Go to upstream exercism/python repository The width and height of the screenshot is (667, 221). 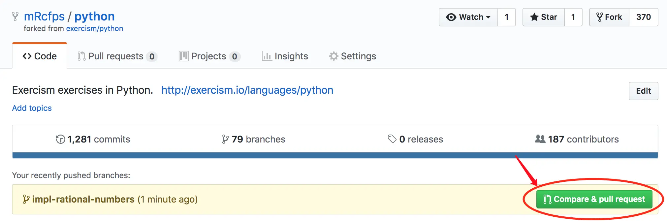(x=95, y=29)
